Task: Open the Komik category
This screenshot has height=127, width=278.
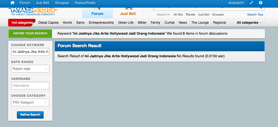Action: (68, 23)
